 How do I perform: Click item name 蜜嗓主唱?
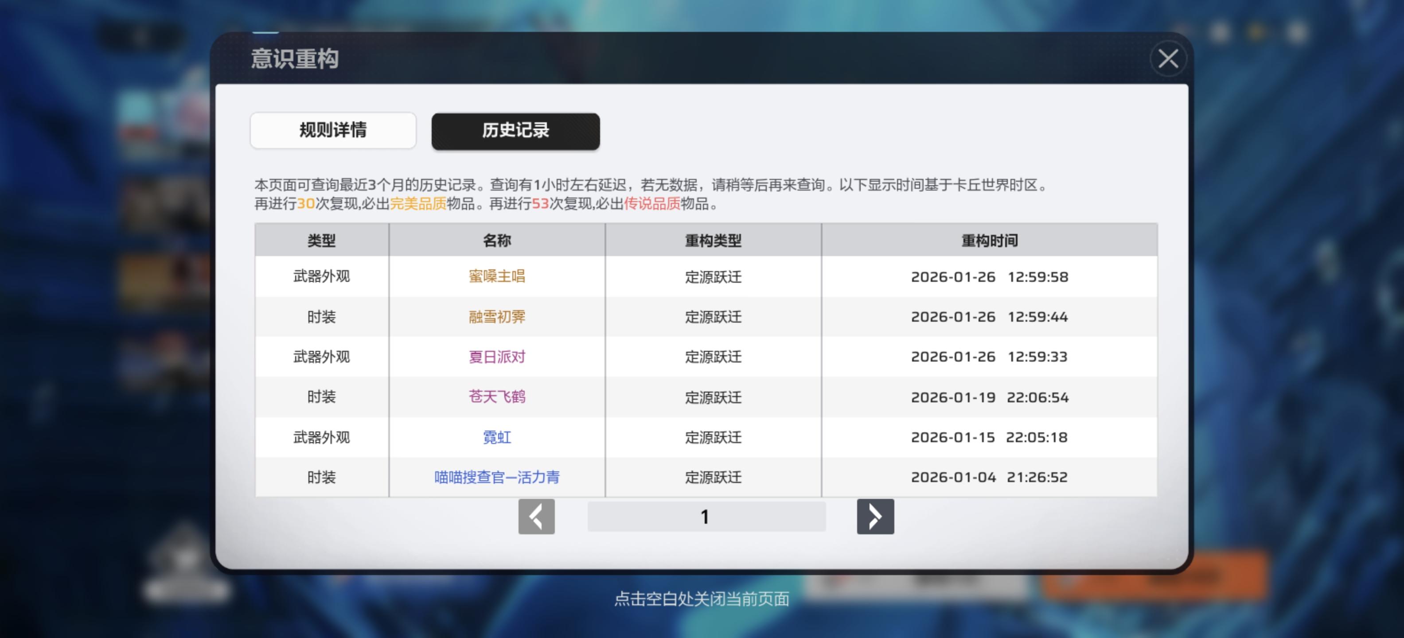(x=496, y=276)
